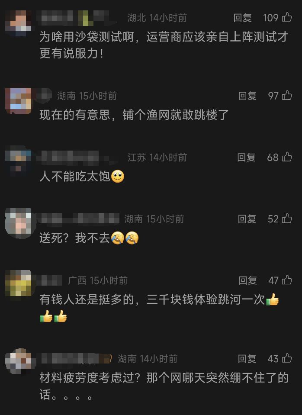Viewport: 302px width, 415px height.
Task: Like the fishing net comment with 97 likes
Action: [287, 96]
